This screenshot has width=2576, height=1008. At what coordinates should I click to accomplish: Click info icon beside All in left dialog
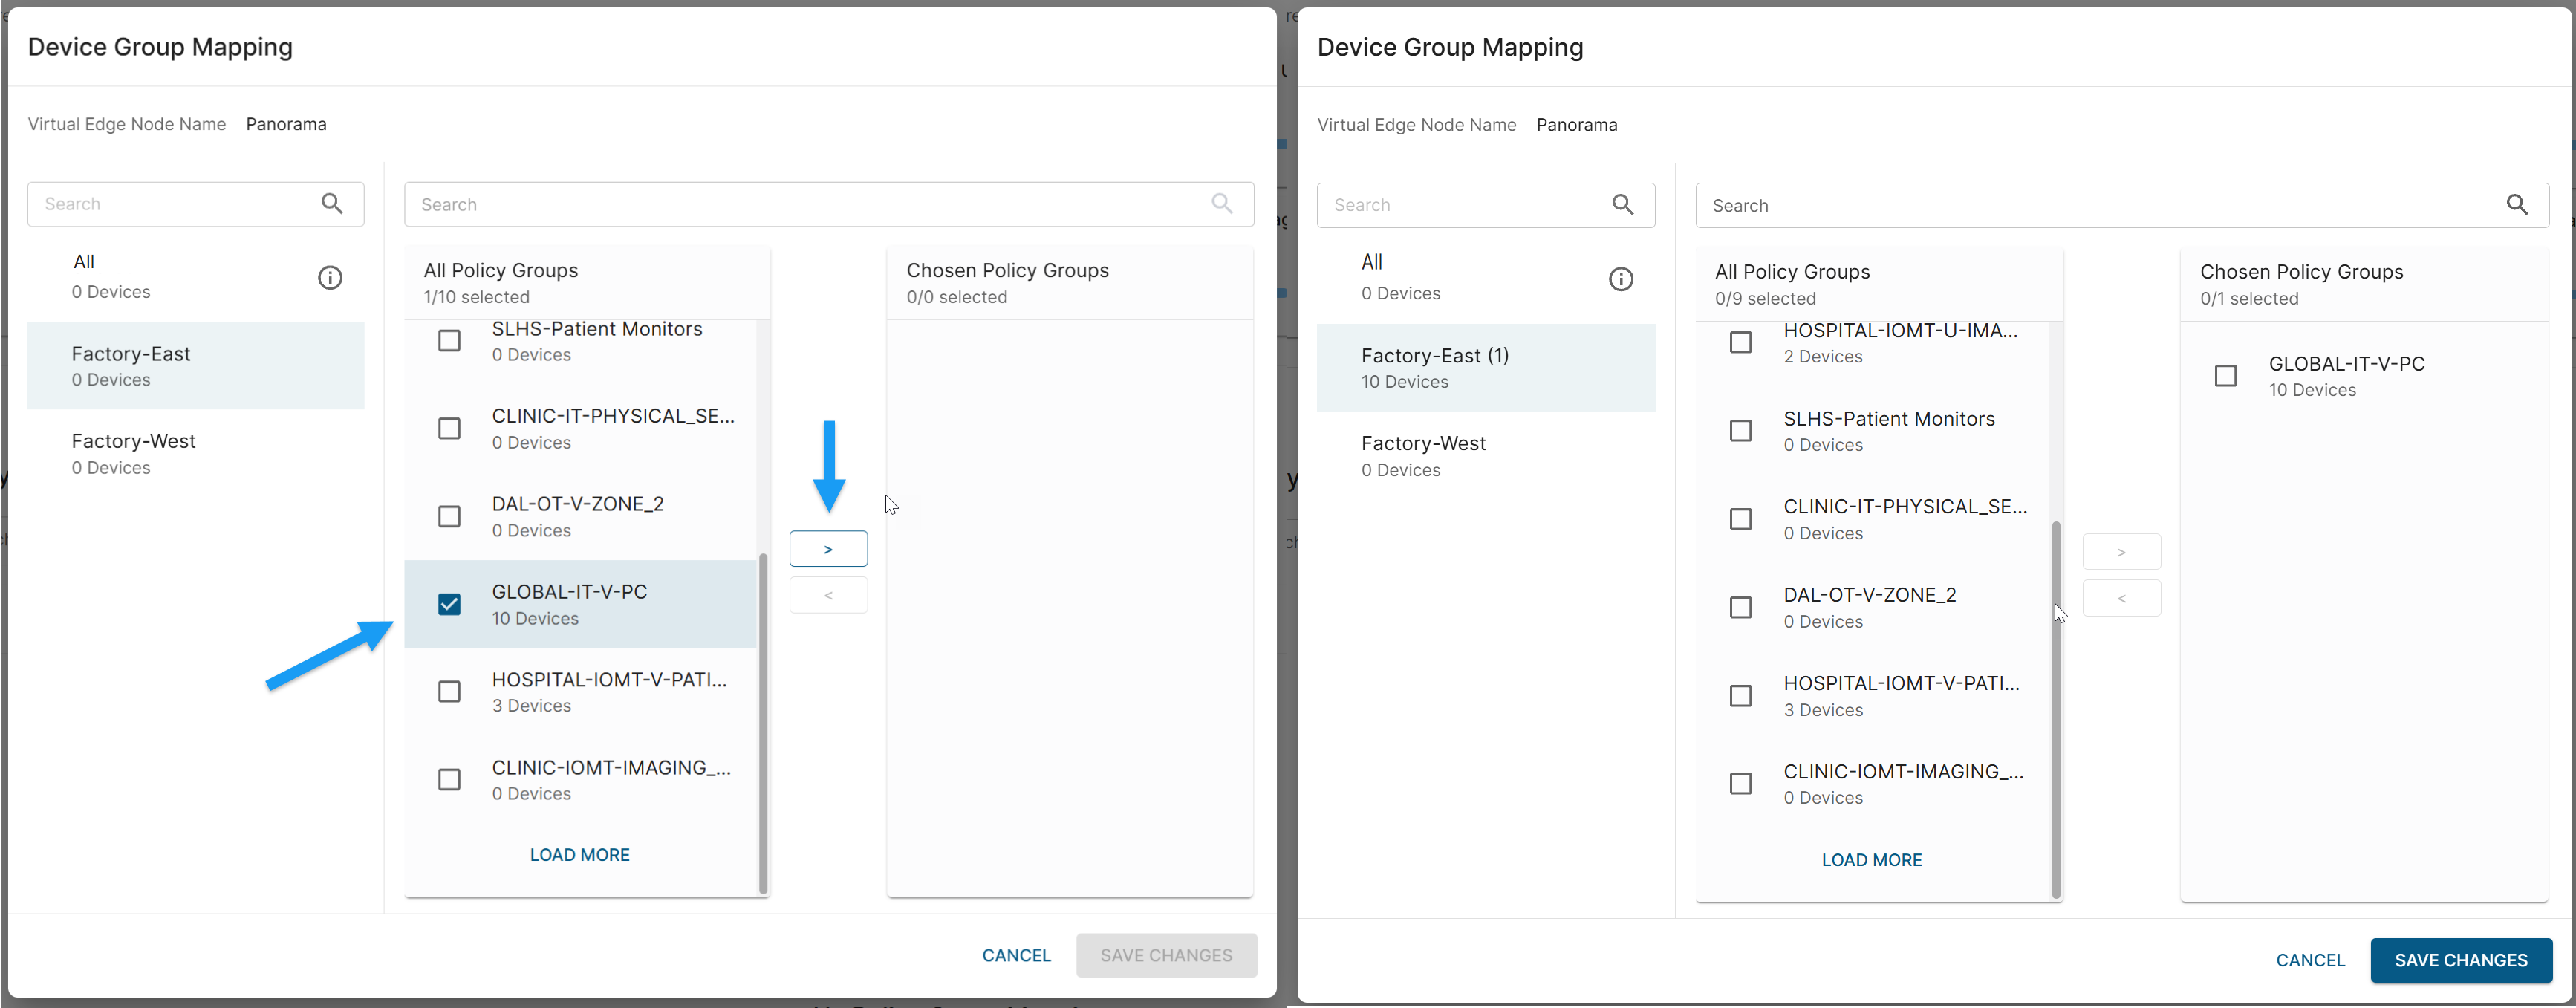[x=330, y=278]
